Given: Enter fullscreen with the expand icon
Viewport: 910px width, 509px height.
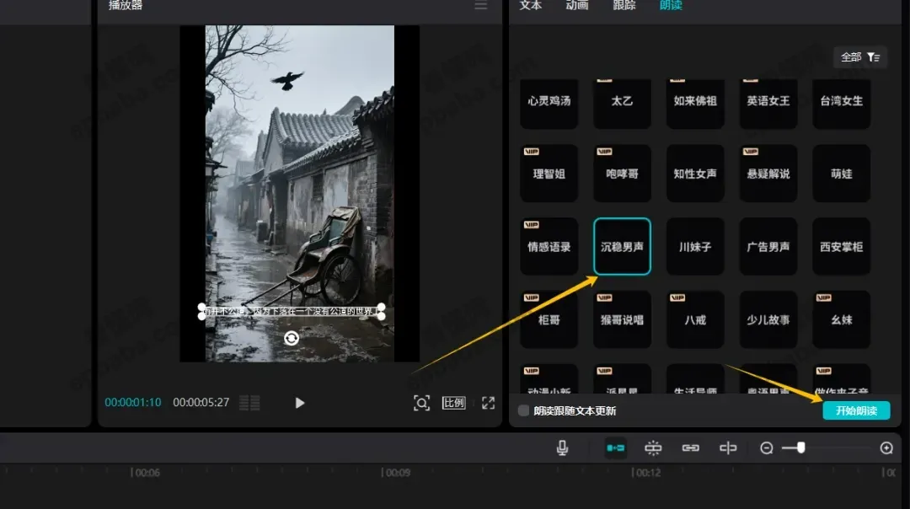Looking at the screenshot, I should pos(488,403).
